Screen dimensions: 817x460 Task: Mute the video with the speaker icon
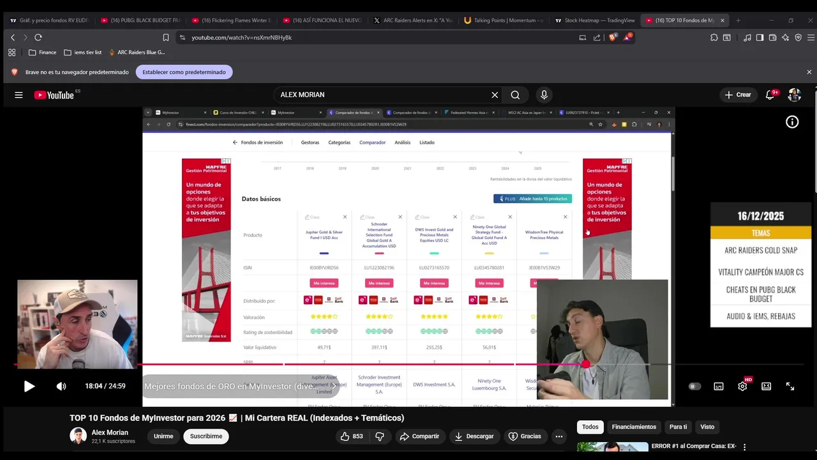(61, 387)
